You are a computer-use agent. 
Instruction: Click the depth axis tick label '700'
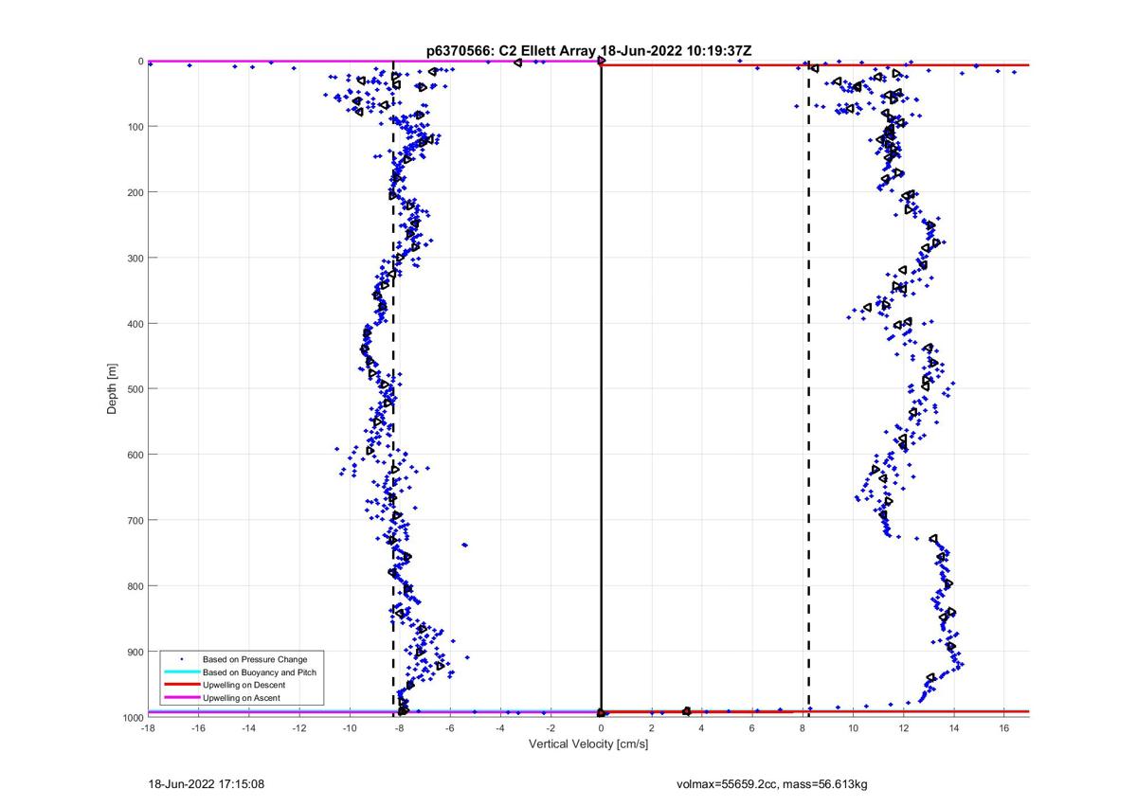pyautogui.click(x=135, y=520)
